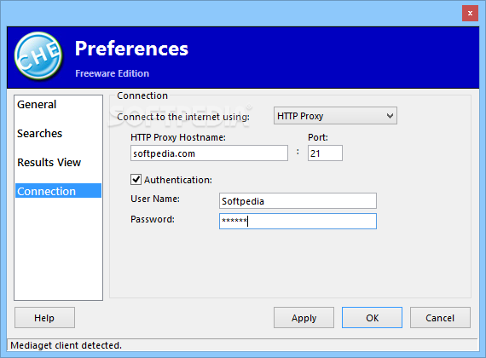Toggle the Authentication checkbox
This screenshot has width=486, height=358.
136,180
